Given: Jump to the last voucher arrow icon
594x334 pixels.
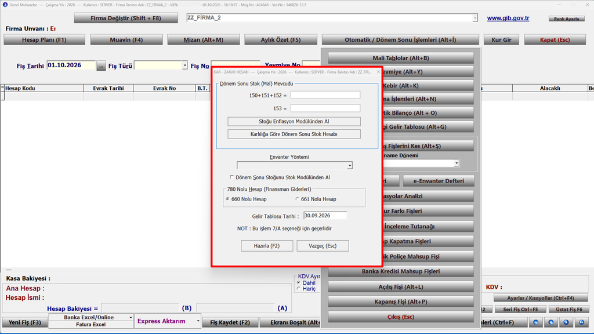Looking at the screenshot, I should click(x=581, y=322).
